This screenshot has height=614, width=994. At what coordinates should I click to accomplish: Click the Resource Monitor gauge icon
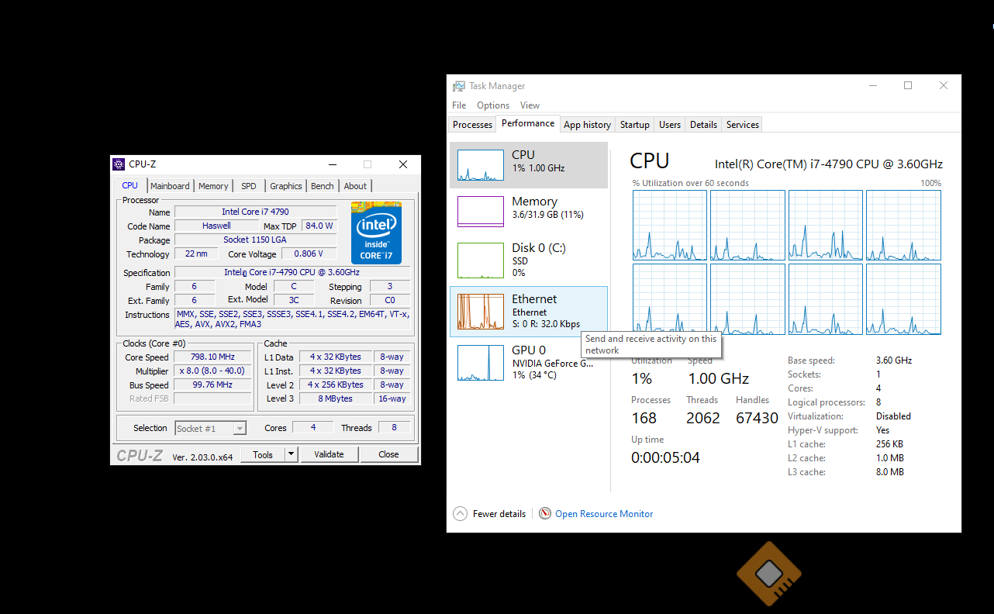click(x=545, y=514)
